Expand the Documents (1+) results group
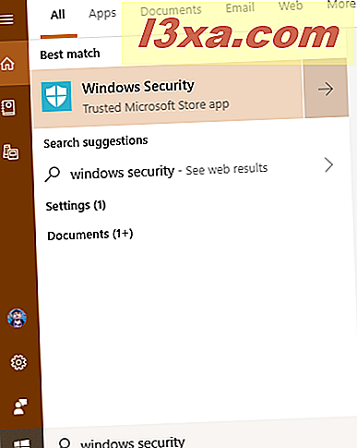This screenshot has width=357, height=448. click(90, 235)
